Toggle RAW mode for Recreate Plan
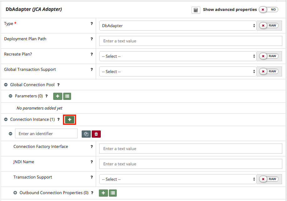The image size is (287, 201). coord(269,56)
